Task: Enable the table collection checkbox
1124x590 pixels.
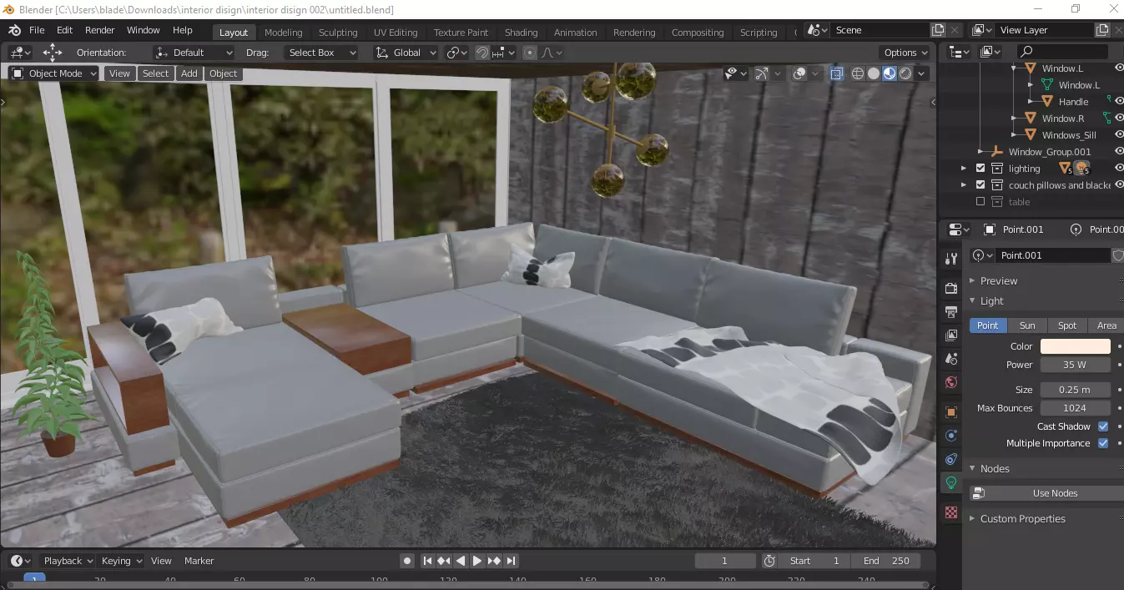Action: [980, 202]
